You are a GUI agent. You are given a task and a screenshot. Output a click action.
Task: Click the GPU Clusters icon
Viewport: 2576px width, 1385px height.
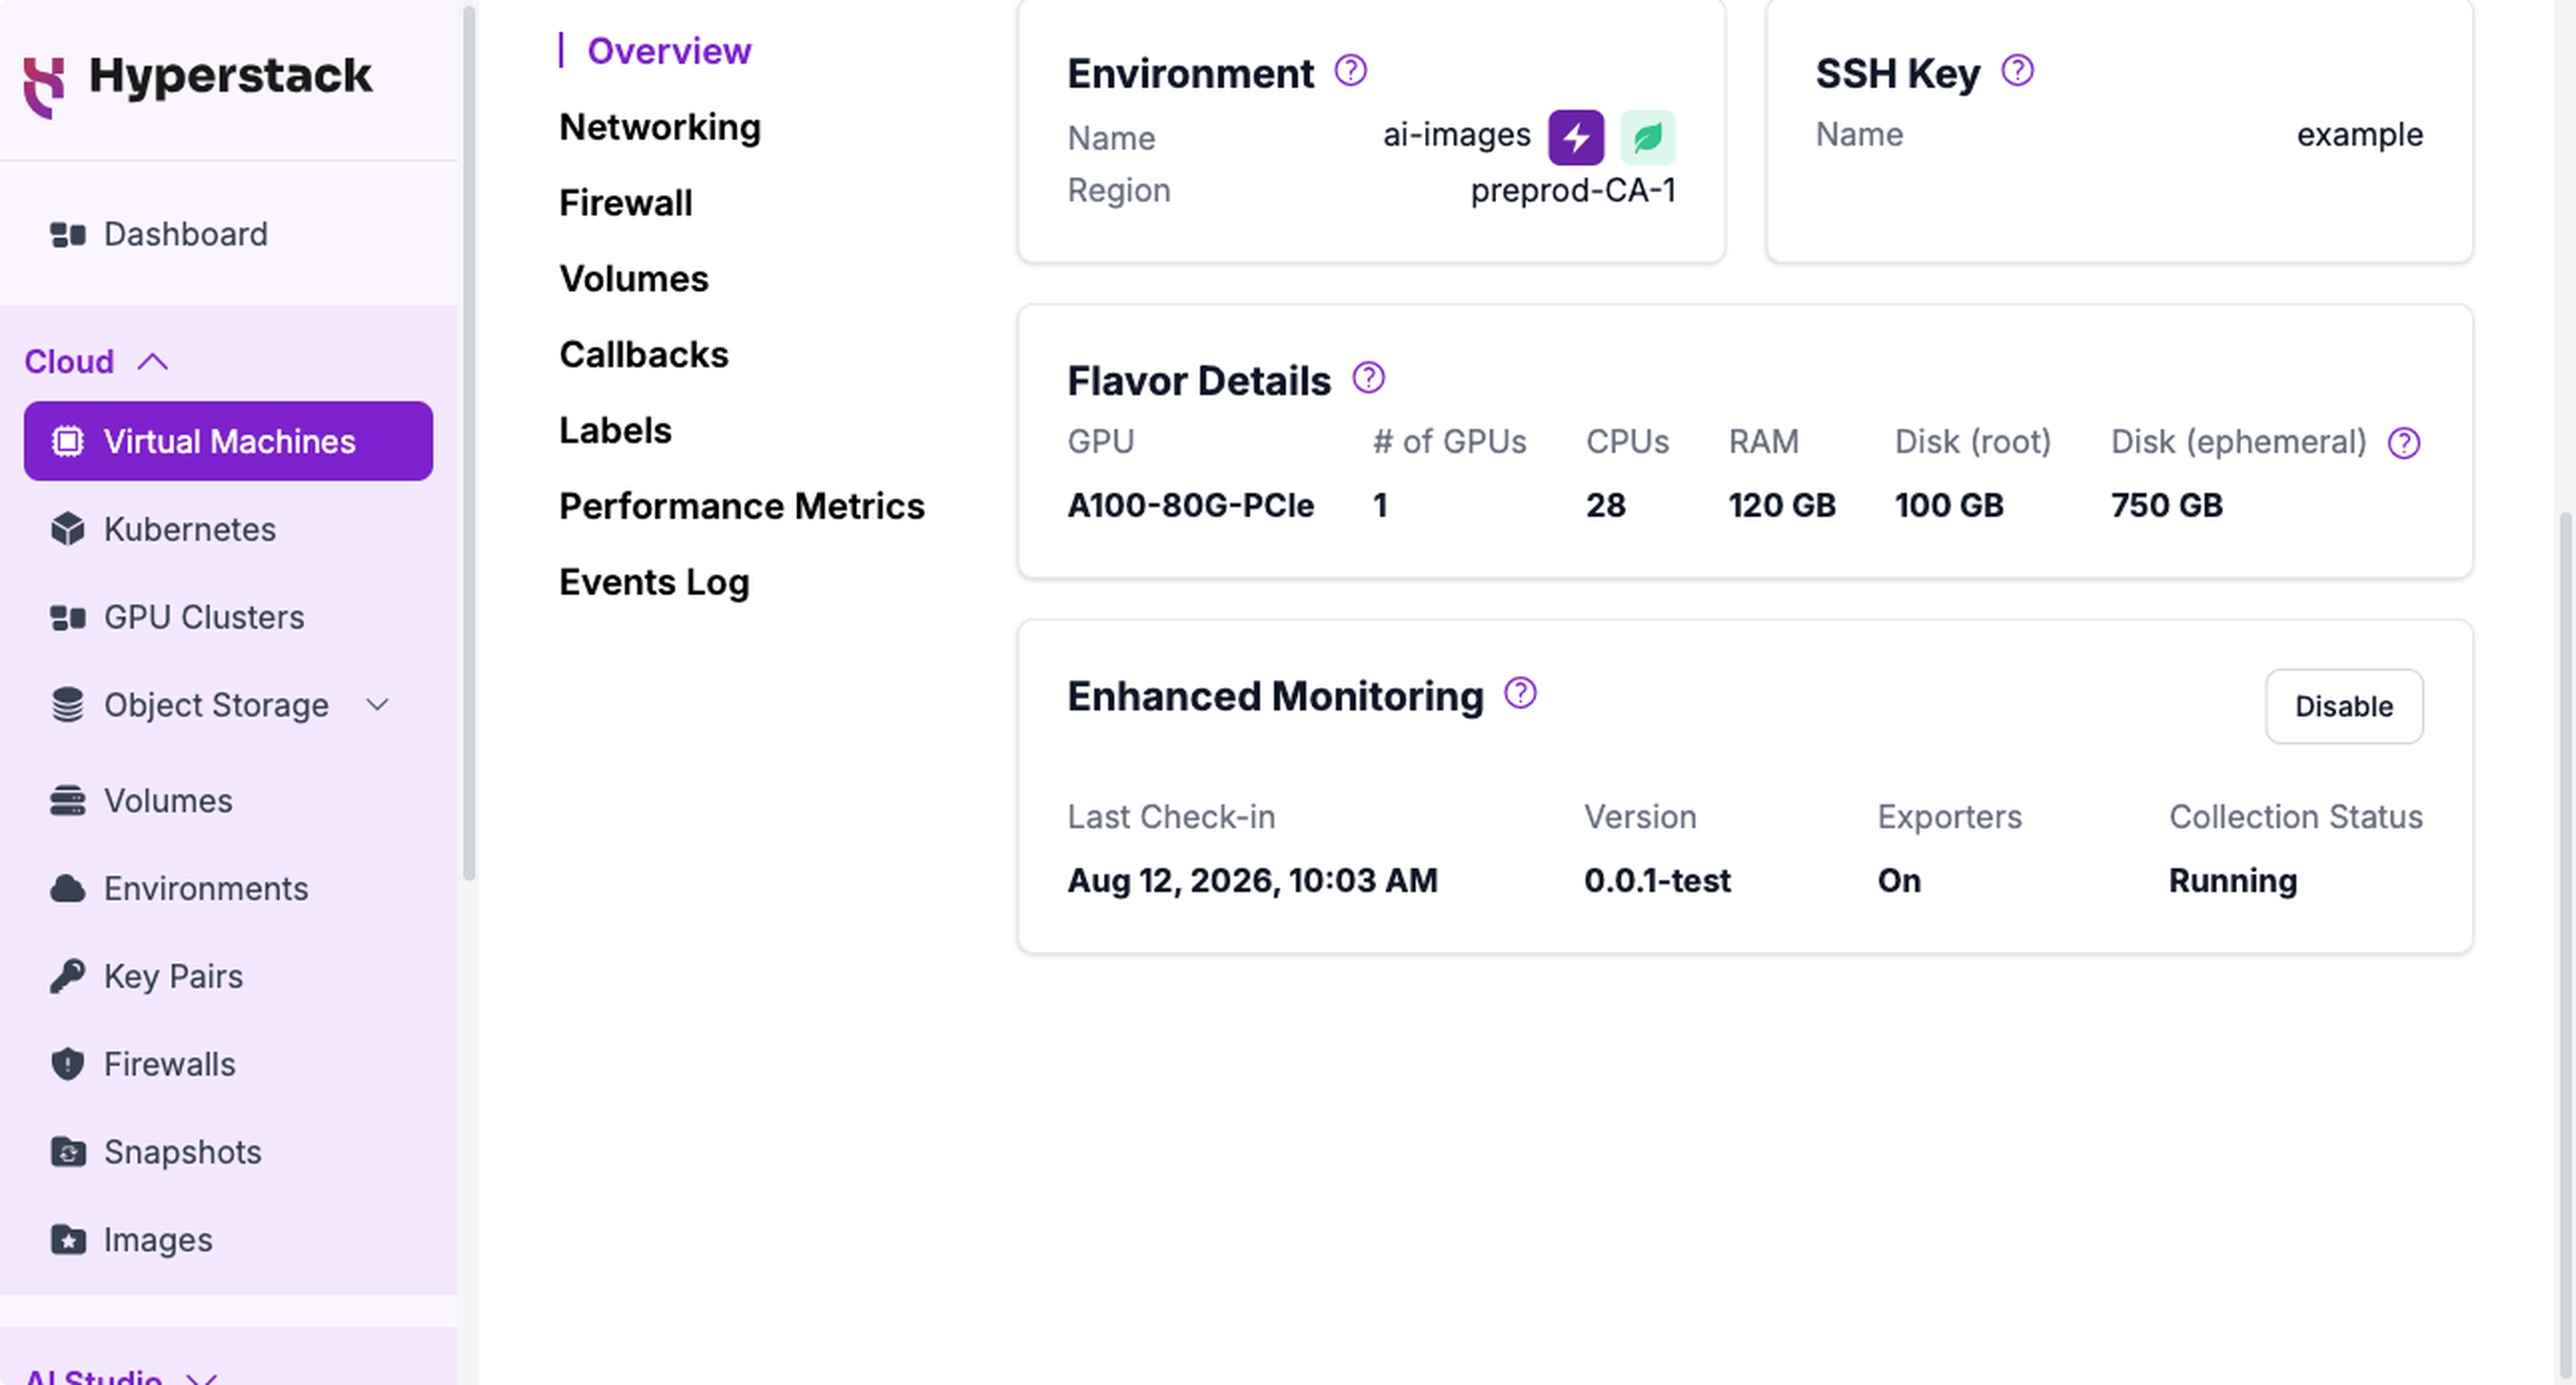pos(68,617)
